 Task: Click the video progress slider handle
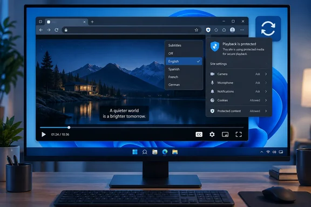[x=69, y=127]
